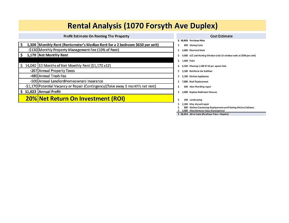Select the Landscaping cost line

coord(196,100)
